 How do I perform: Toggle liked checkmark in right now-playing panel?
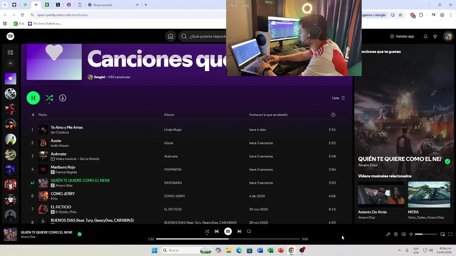click(x=447, y=161)
